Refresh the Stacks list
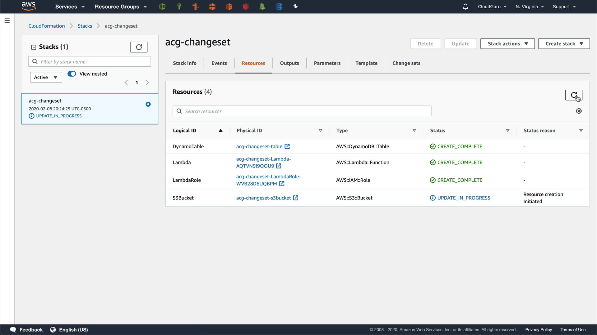 pyautogui.click(x=139, y=47)
